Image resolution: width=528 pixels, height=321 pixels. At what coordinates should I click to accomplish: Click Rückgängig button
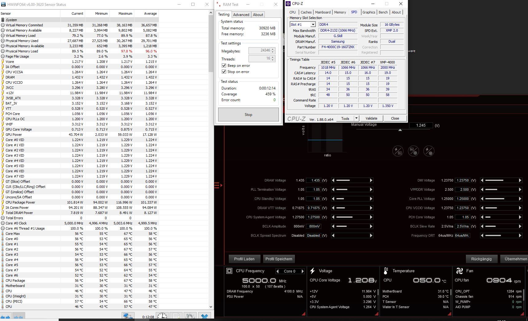point(481,259)
